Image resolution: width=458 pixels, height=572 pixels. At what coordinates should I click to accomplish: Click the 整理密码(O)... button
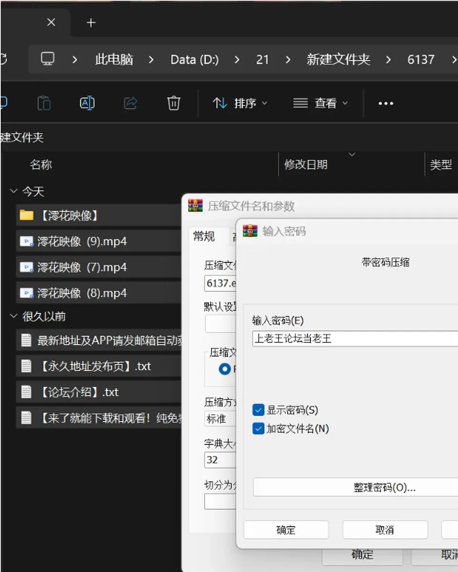pyautogui.click(x=355, y=487)
